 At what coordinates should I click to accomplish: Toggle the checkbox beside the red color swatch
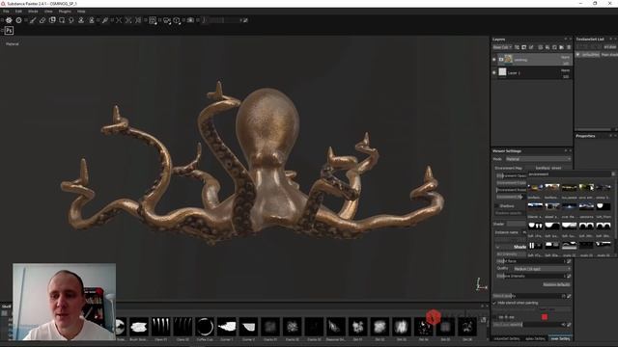click(495, 317)
